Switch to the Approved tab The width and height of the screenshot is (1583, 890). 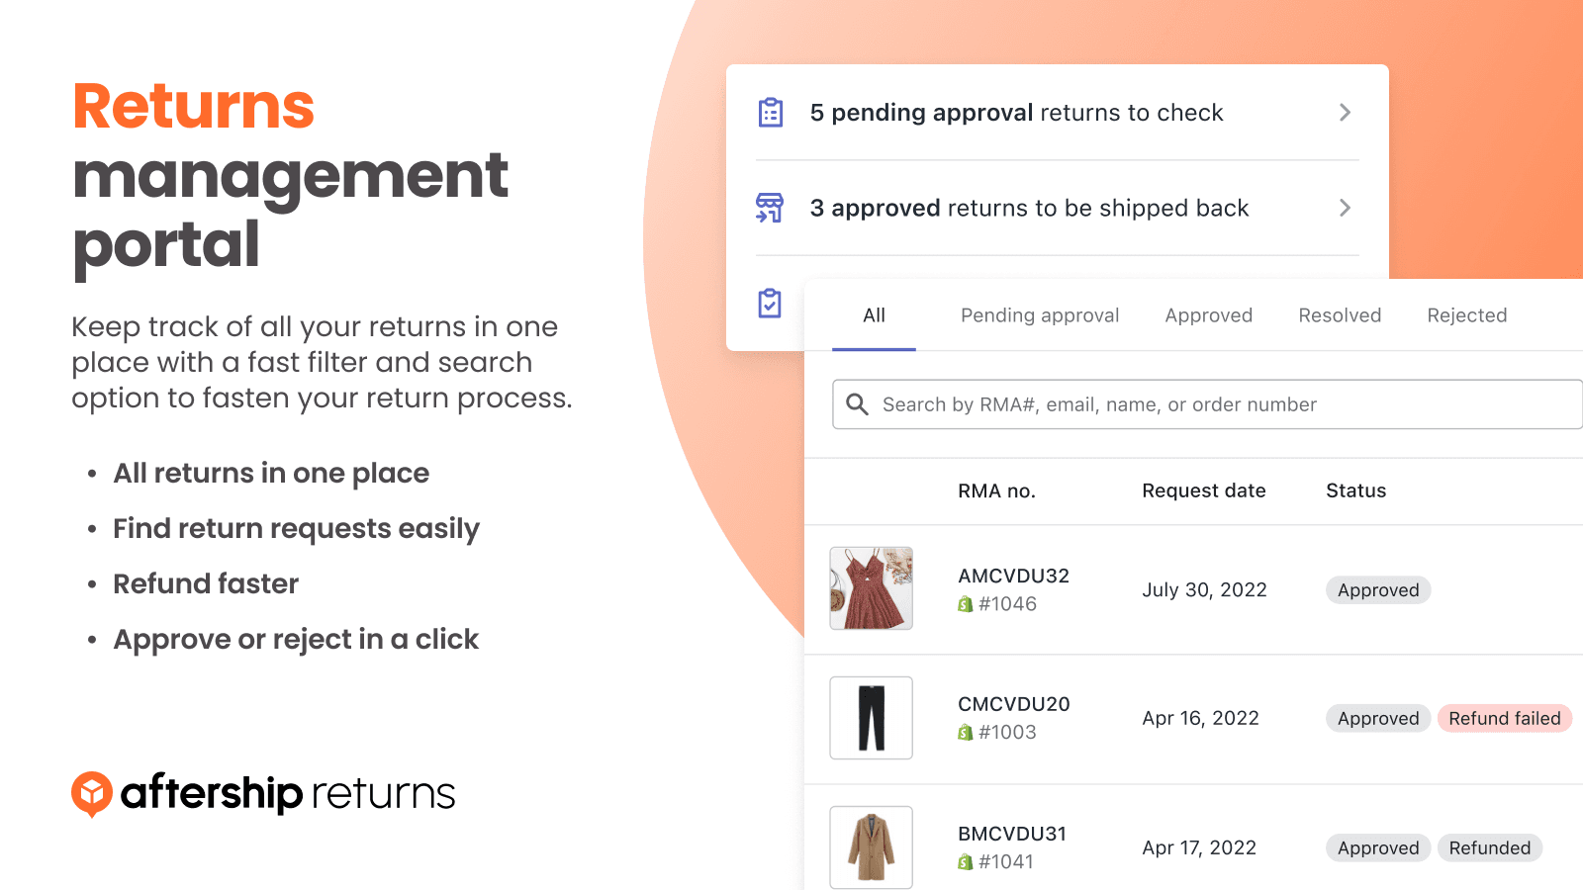point(1208,314)
